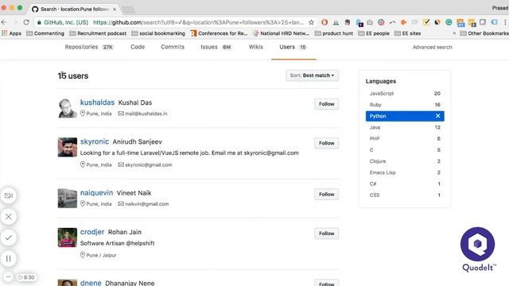The width and height of the screenshot is (509, 286).
Task: Click the skyronic@gmail.com email link
Action: [x=149, y=164]
